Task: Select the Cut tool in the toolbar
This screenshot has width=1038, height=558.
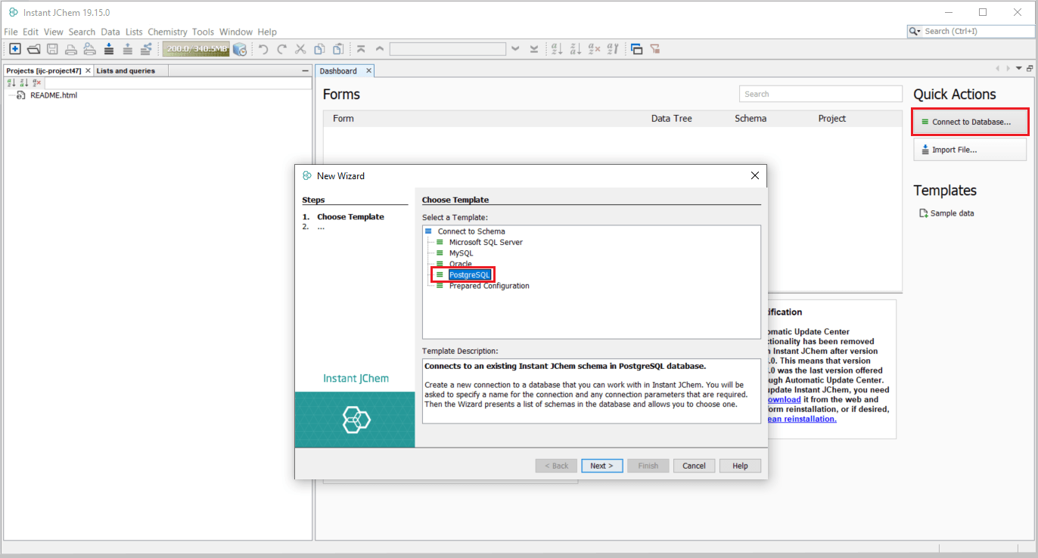Action: (300, 48)
